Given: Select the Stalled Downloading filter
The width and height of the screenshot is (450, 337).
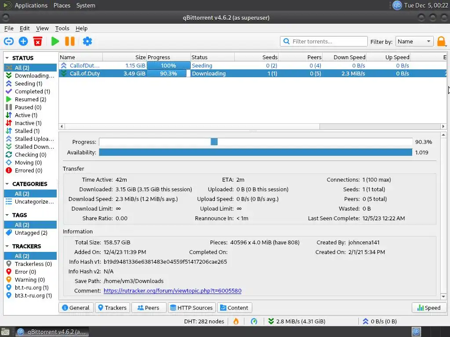Looking at the screenshot, I should tap(30, 147).
